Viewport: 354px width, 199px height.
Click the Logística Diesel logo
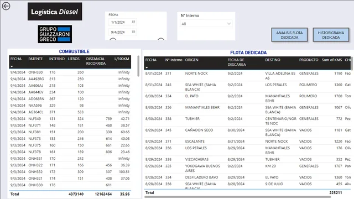pyautogui.click(x=55, y=12)
